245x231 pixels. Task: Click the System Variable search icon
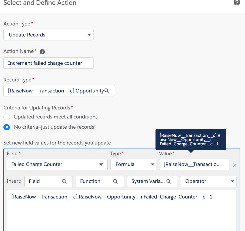click(x=169, y=181)
